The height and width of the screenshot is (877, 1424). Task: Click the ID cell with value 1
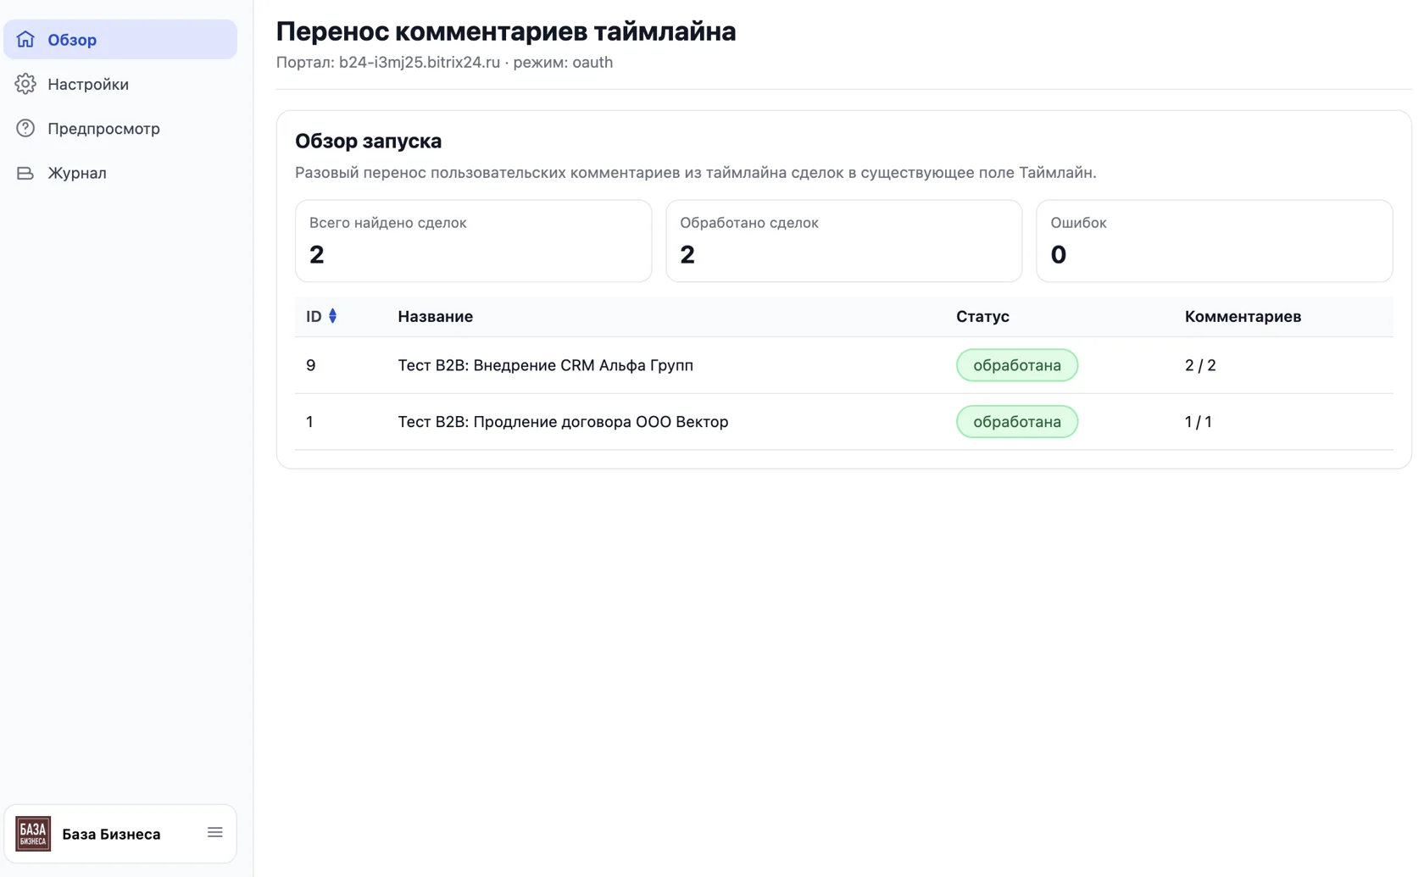pos(309,421)
